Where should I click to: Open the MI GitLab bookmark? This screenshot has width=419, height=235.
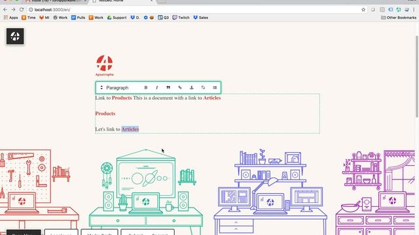(x=45, y=18)
